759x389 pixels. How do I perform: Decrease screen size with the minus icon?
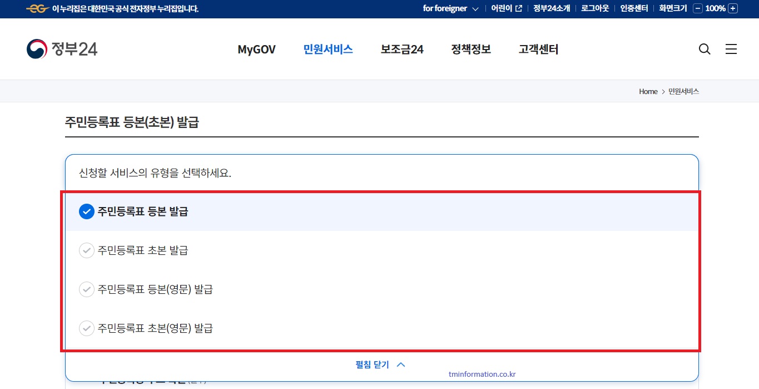[697, 8]
